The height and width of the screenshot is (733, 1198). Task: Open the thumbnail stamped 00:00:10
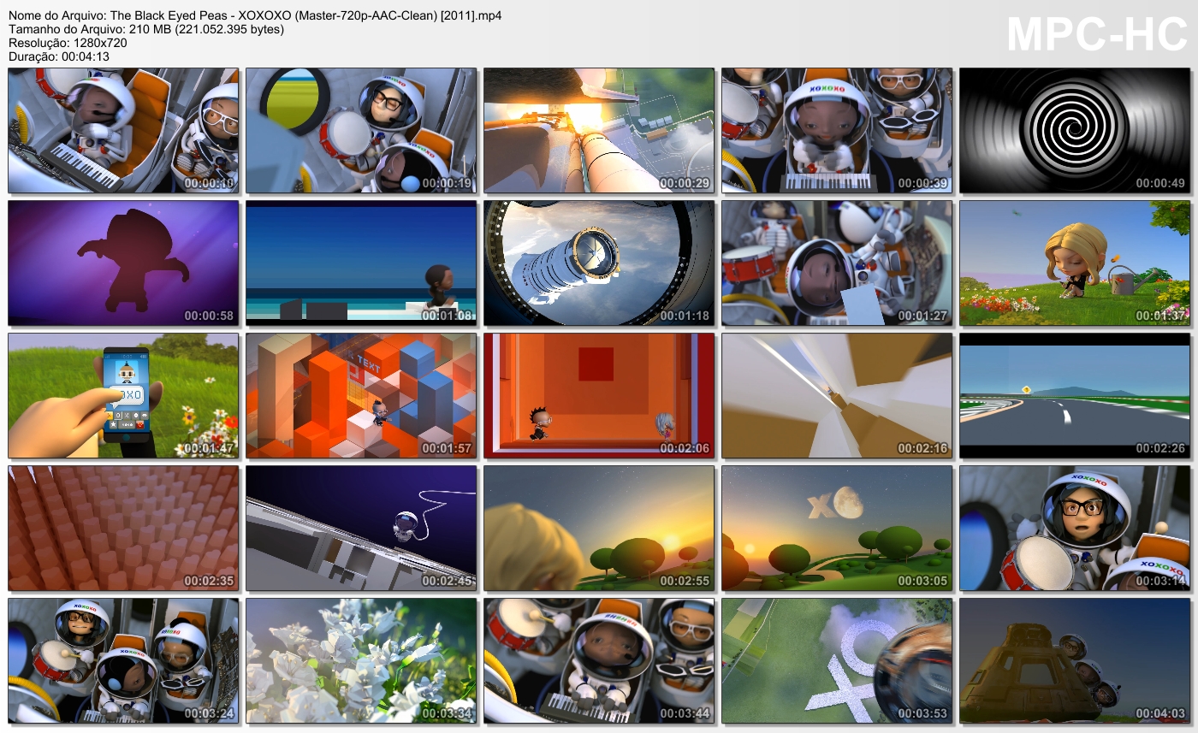[123, 131]
